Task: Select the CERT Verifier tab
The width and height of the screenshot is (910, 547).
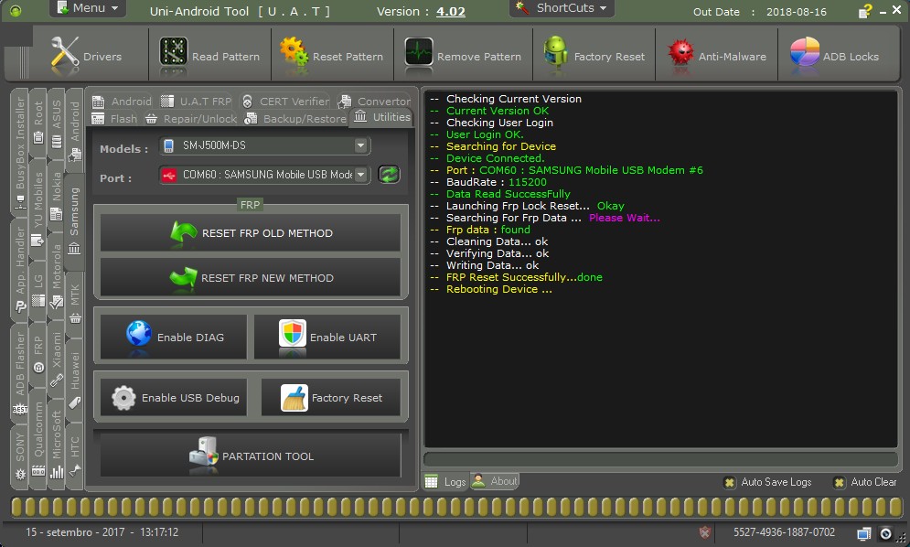Action: pyautogui.click(x=285, y=101)
